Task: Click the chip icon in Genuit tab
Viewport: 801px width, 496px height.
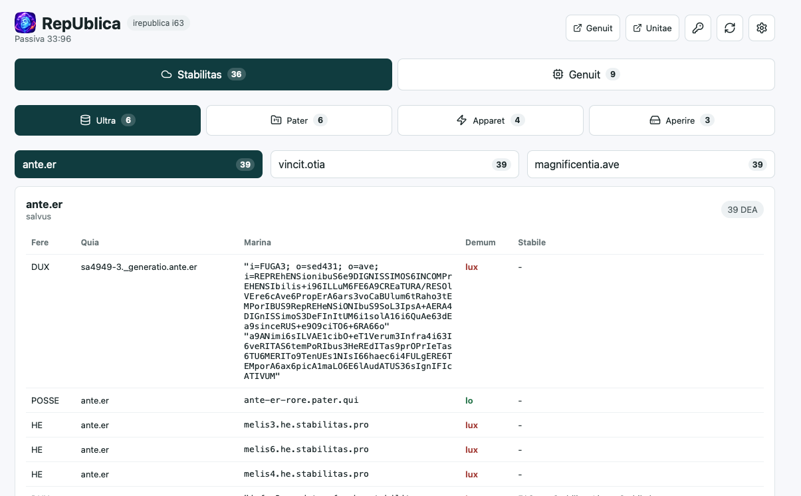Action: click(558, 74)
